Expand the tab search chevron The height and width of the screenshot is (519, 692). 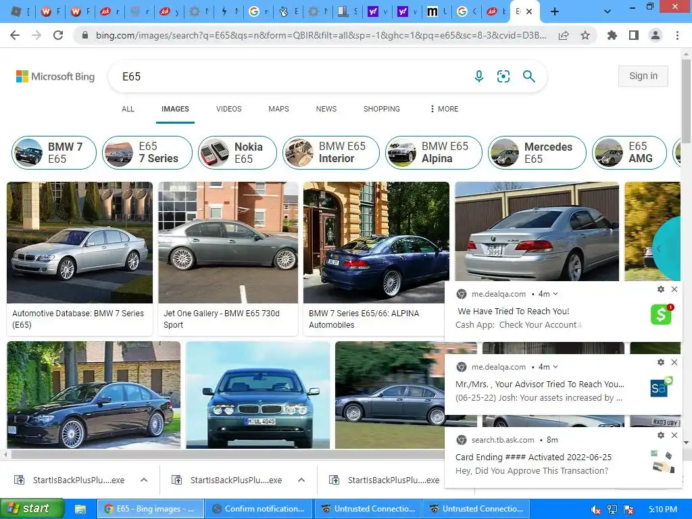(x=608, y=12)
